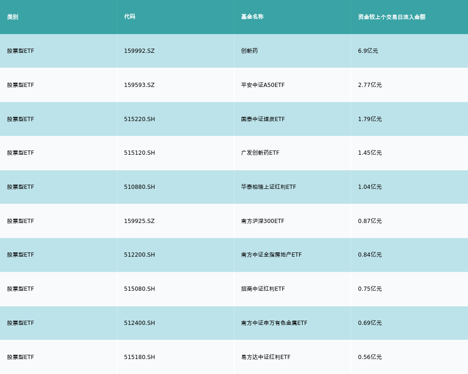Viewport: 468px width, 374px height.
Task: Click 股票型ETF in the 159992.SZ row
Action: pyautogui.click(x=21, y=51)
